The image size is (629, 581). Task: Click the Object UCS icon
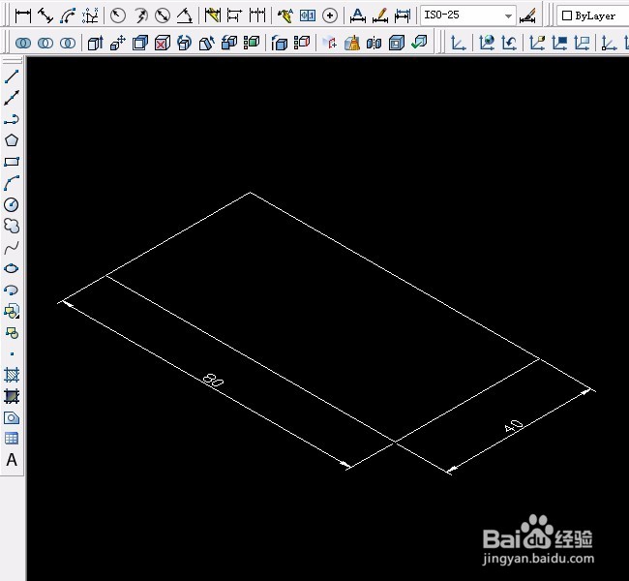click(559, 43)
